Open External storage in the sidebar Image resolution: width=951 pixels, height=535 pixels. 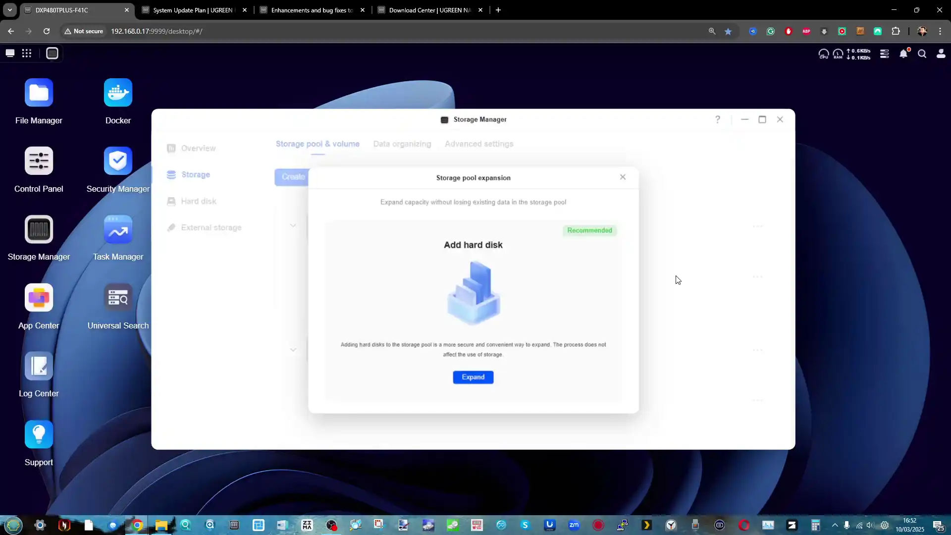[x=211, y=227]
